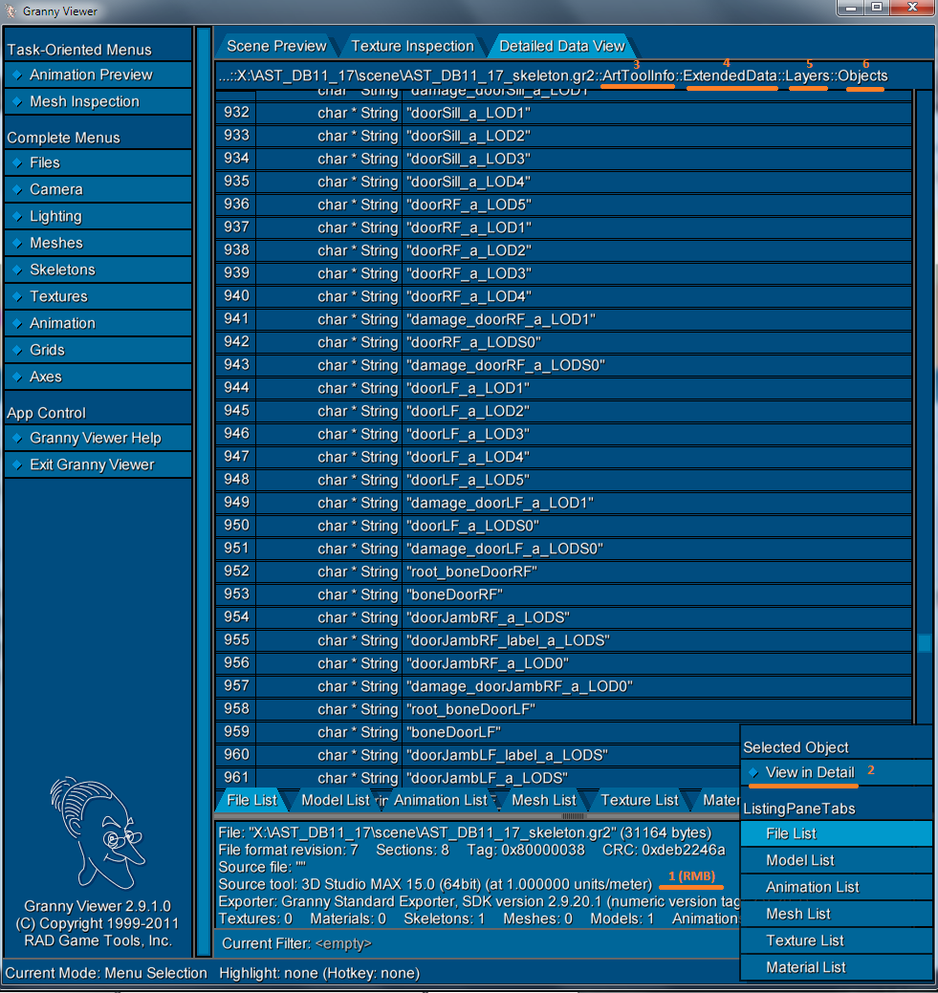Select Animation List in the ListingPaneTabs popup
This screenshot has height=993, width=938.
click(x=812, y=887)
